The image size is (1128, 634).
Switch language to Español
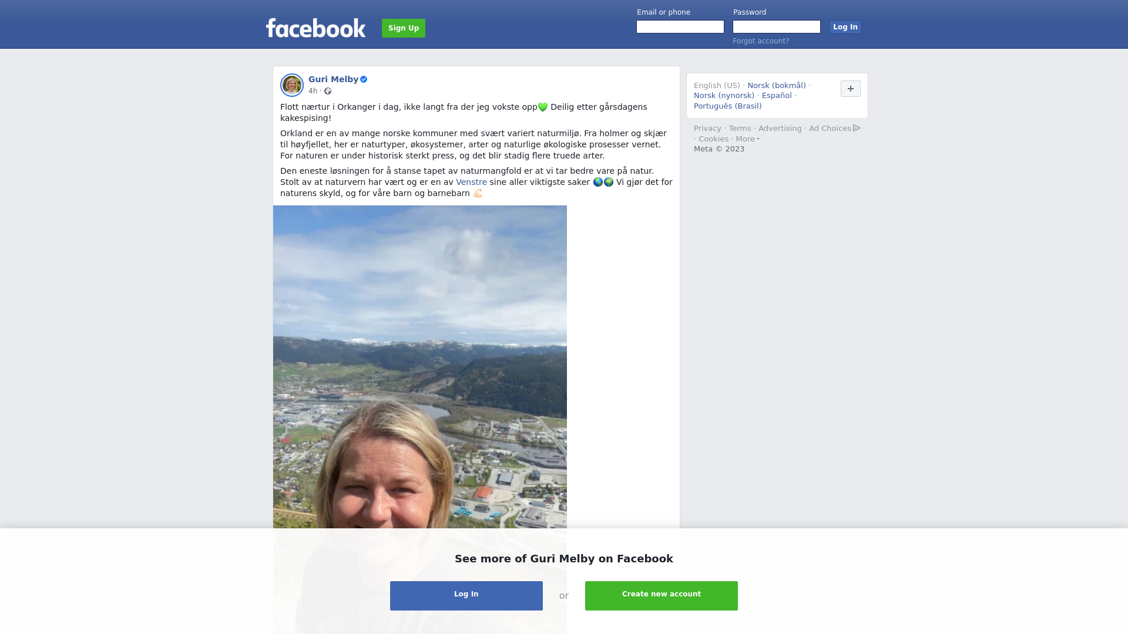tap(777, 96)
